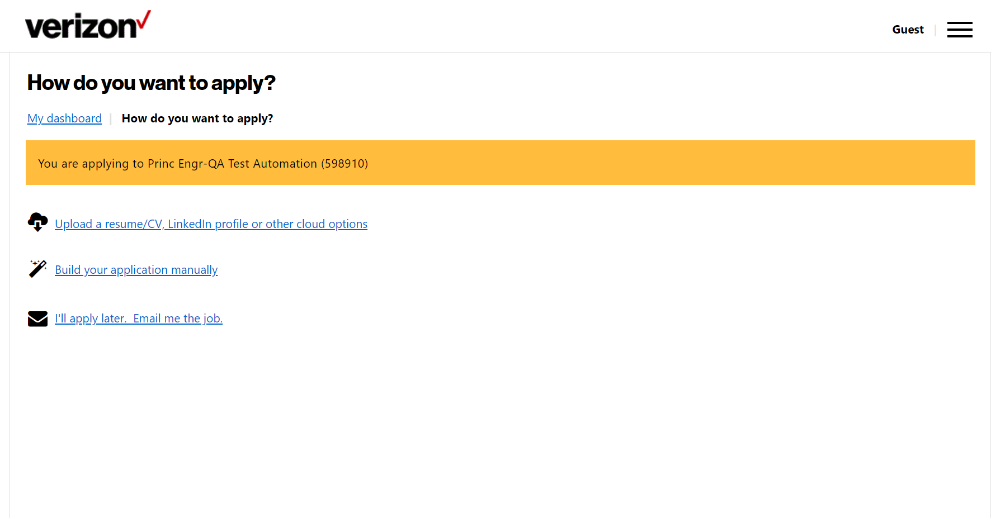Image resolution: width=991 pixels, height=518 pixels.
Task: Choose Build your application manually
Action: click(x=136, y=270)
